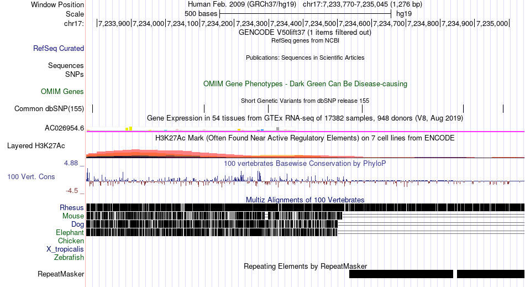Click the 500 bases scale bar line

click(306, 14)
